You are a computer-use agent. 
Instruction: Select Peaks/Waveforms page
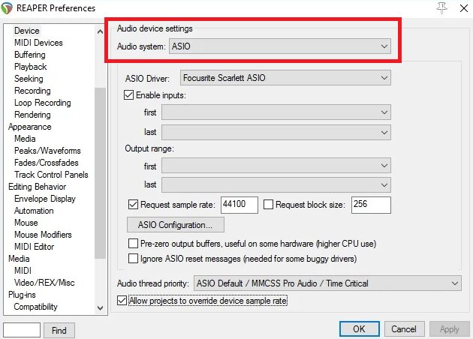(47, 151)
